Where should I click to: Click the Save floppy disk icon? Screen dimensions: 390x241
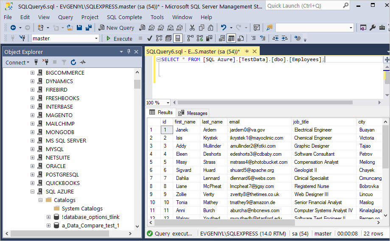(x=79, y=28)
